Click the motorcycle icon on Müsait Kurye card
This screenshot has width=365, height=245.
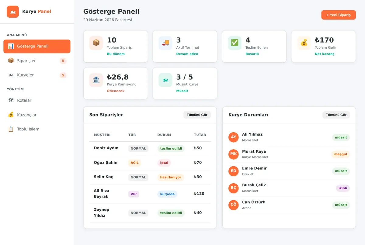tap(165, 80)
